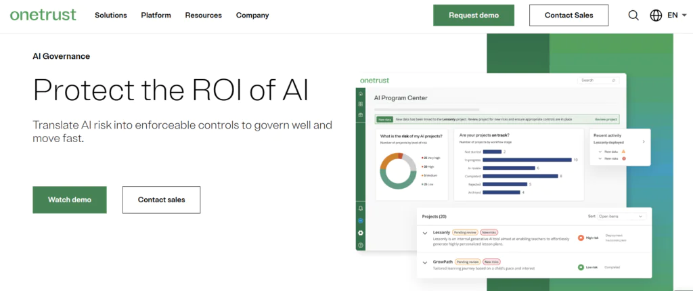The image size is (693, 291).
Task: Click the High risk red icon
Action: (x=581, y=238)
